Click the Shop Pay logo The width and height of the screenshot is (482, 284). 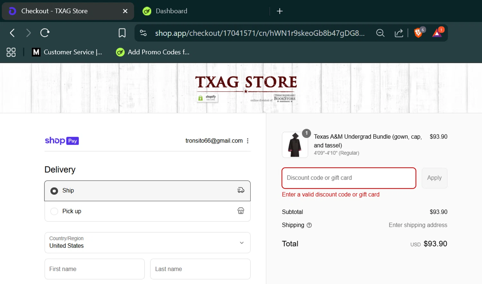62,141
